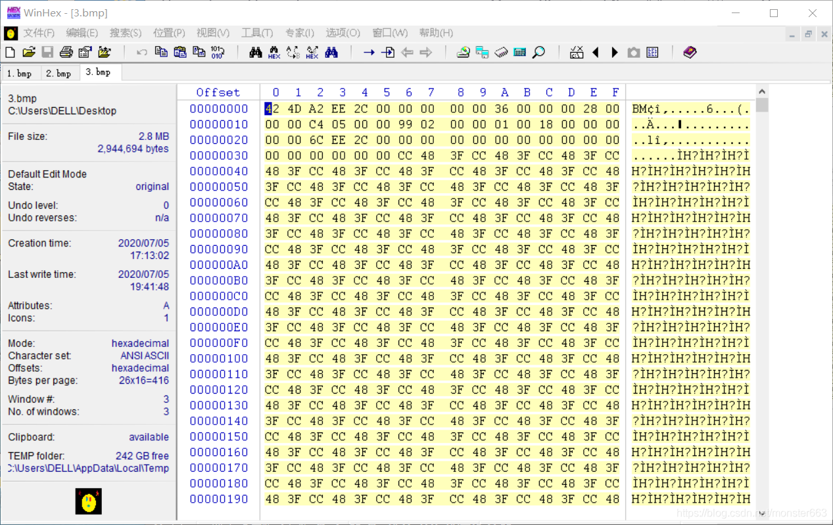Click the Open Disk icon
This screenshot has width=833, height=525.
(x=464, y=52)
